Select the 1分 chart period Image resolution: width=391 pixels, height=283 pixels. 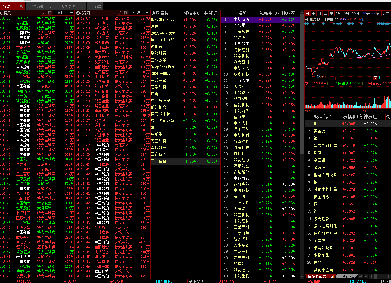339,14
